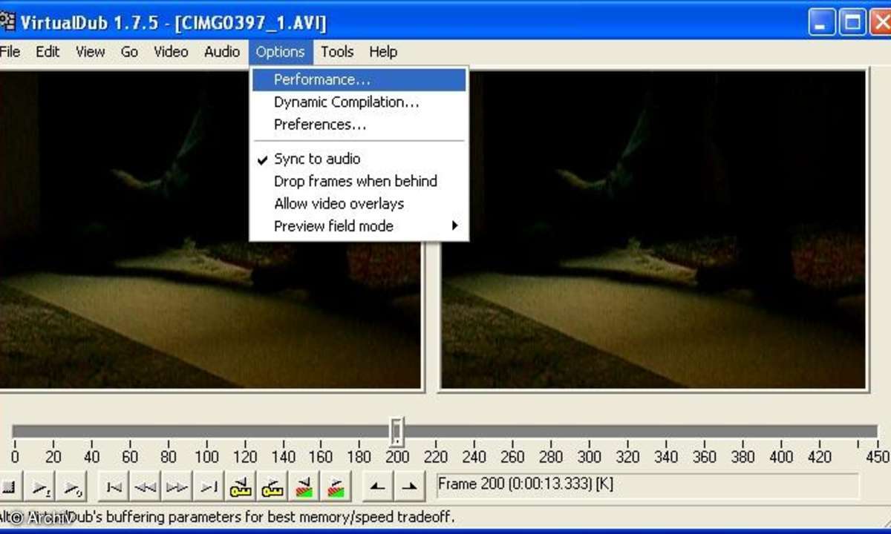Open the Performance settings menu entry

(359, 79)
